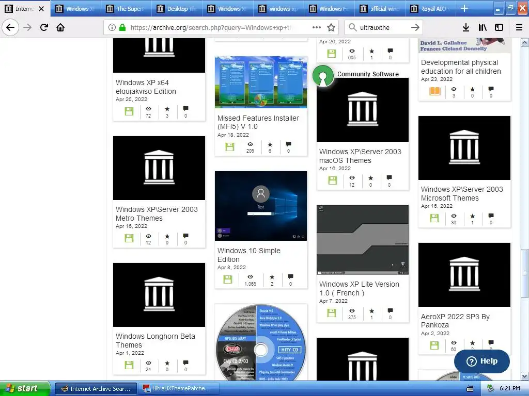The width and height of the screenshot is (529, 396).
Task: Open Windows 10 Simple Edition link
Action: [248, 255]
